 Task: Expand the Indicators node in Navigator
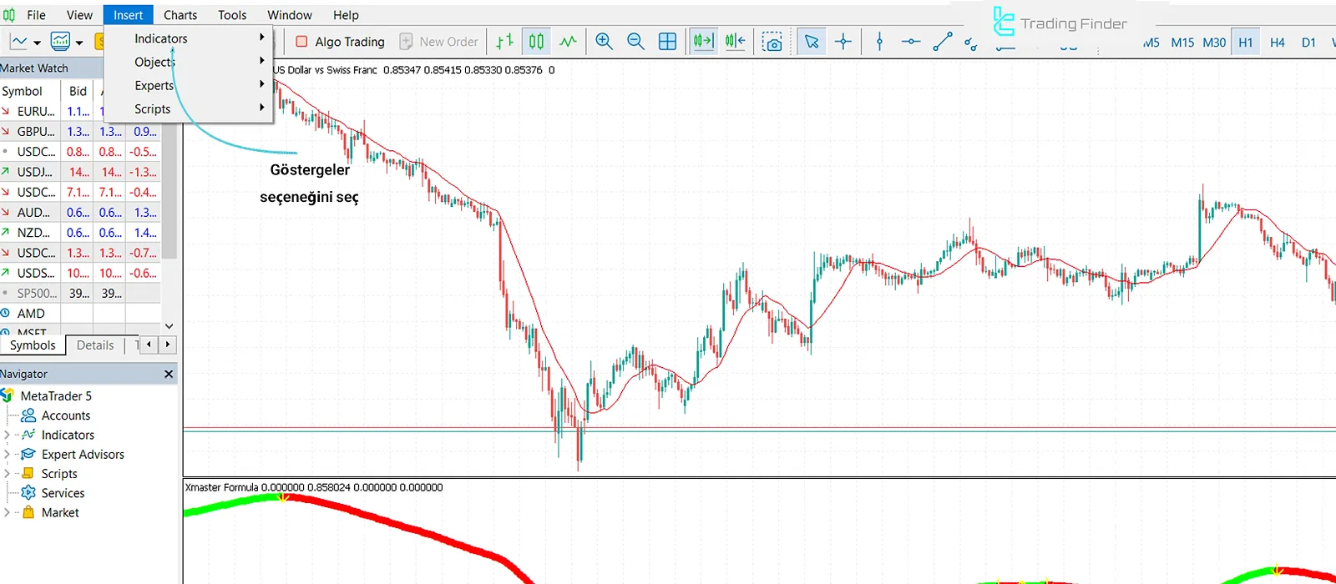click(x=7, y=435)
